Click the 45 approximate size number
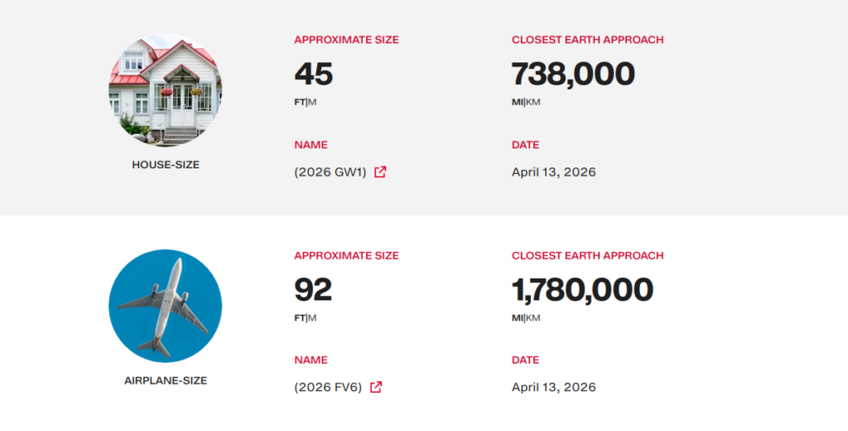Screen dimensions: 848x431 point(314,75)
